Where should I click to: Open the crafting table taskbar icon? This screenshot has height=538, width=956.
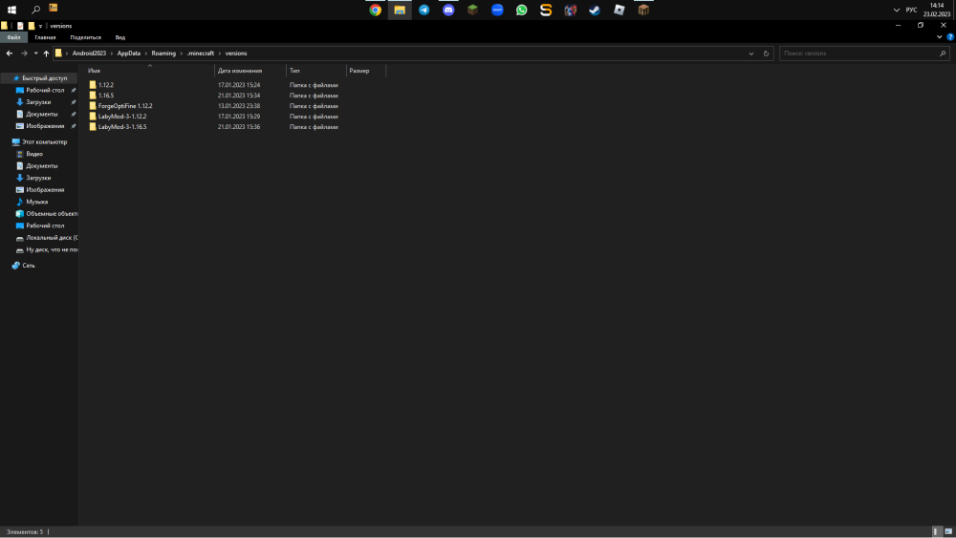(643, 10)
